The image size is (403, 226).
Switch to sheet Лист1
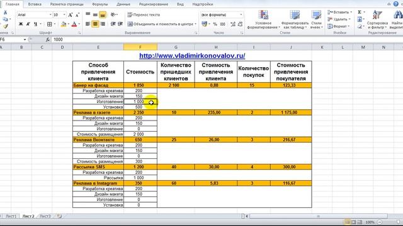(x=11, y=216)
